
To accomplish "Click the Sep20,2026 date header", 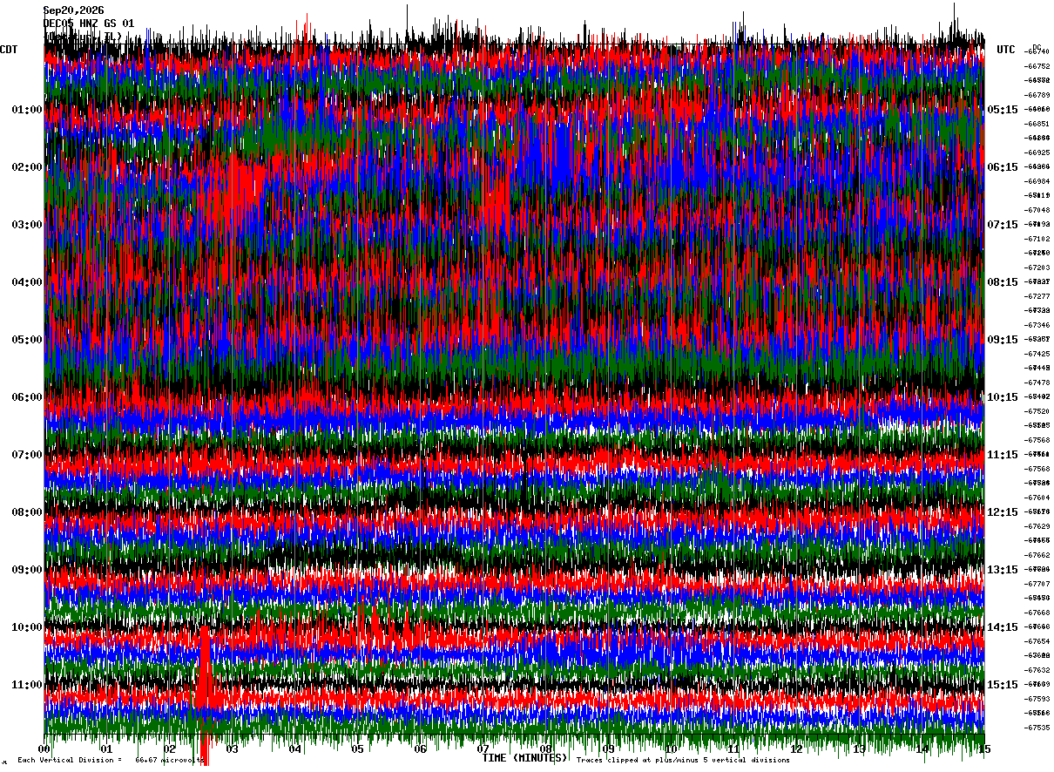I will pos(73,10).
